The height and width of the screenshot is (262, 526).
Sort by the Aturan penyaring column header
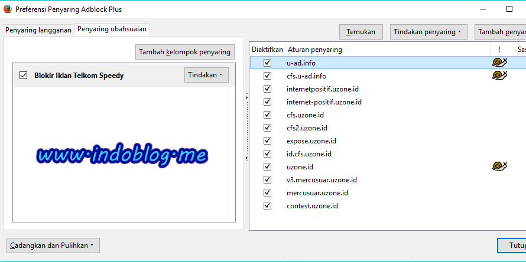point(388,50)
